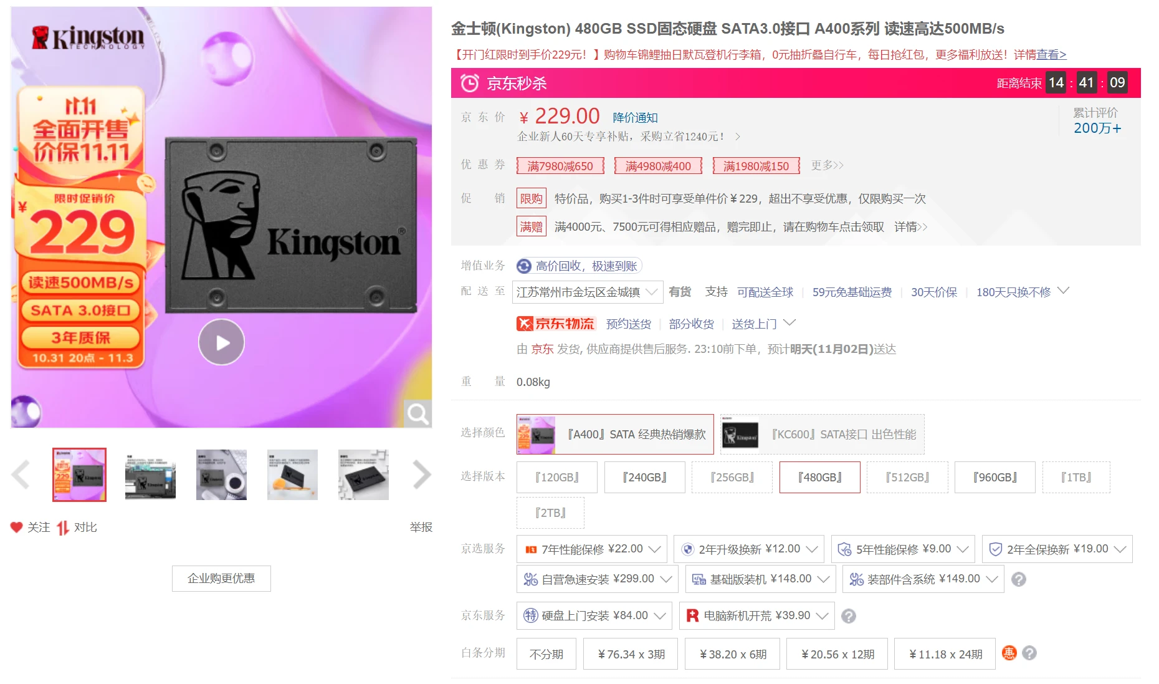Click the heart 关注 icon
1159x684 pixels.
click(x=17, y=527)
